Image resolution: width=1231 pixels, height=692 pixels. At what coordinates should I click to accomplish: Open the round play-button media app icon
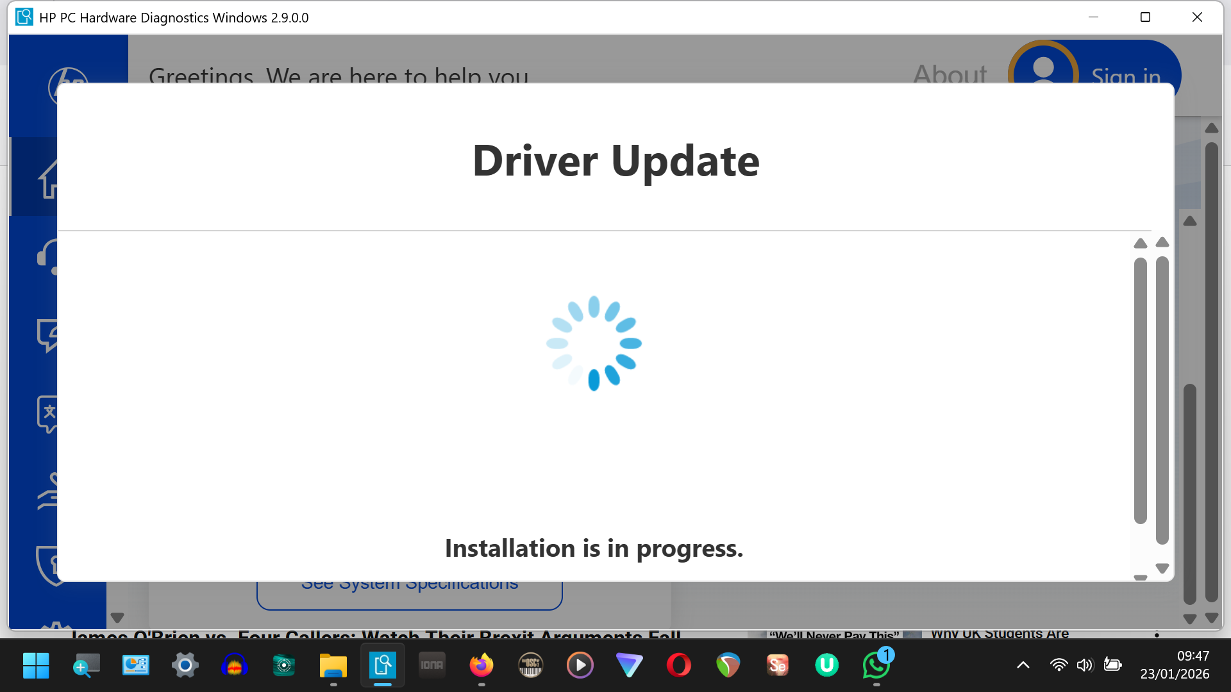pyautogui.click(x=580, y=666)
